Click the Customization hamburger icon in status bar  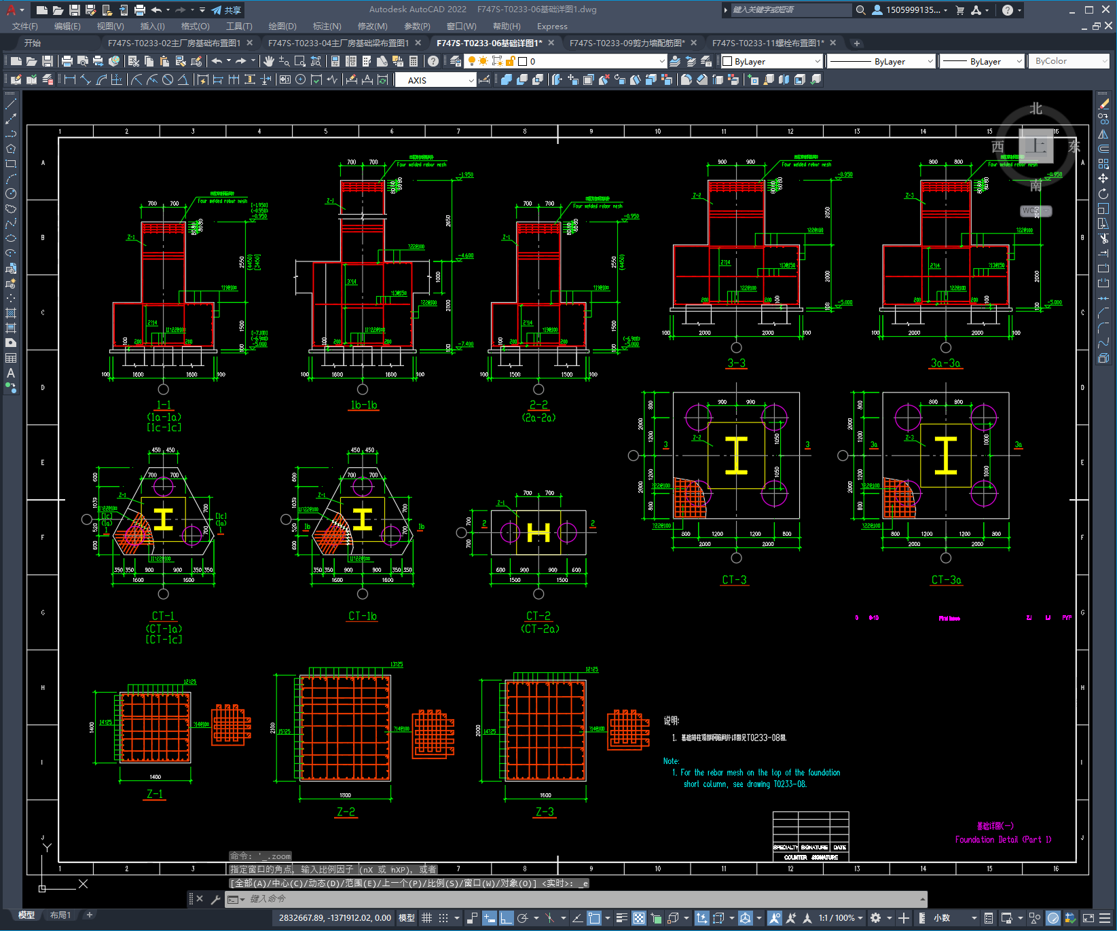[1106, 918]
